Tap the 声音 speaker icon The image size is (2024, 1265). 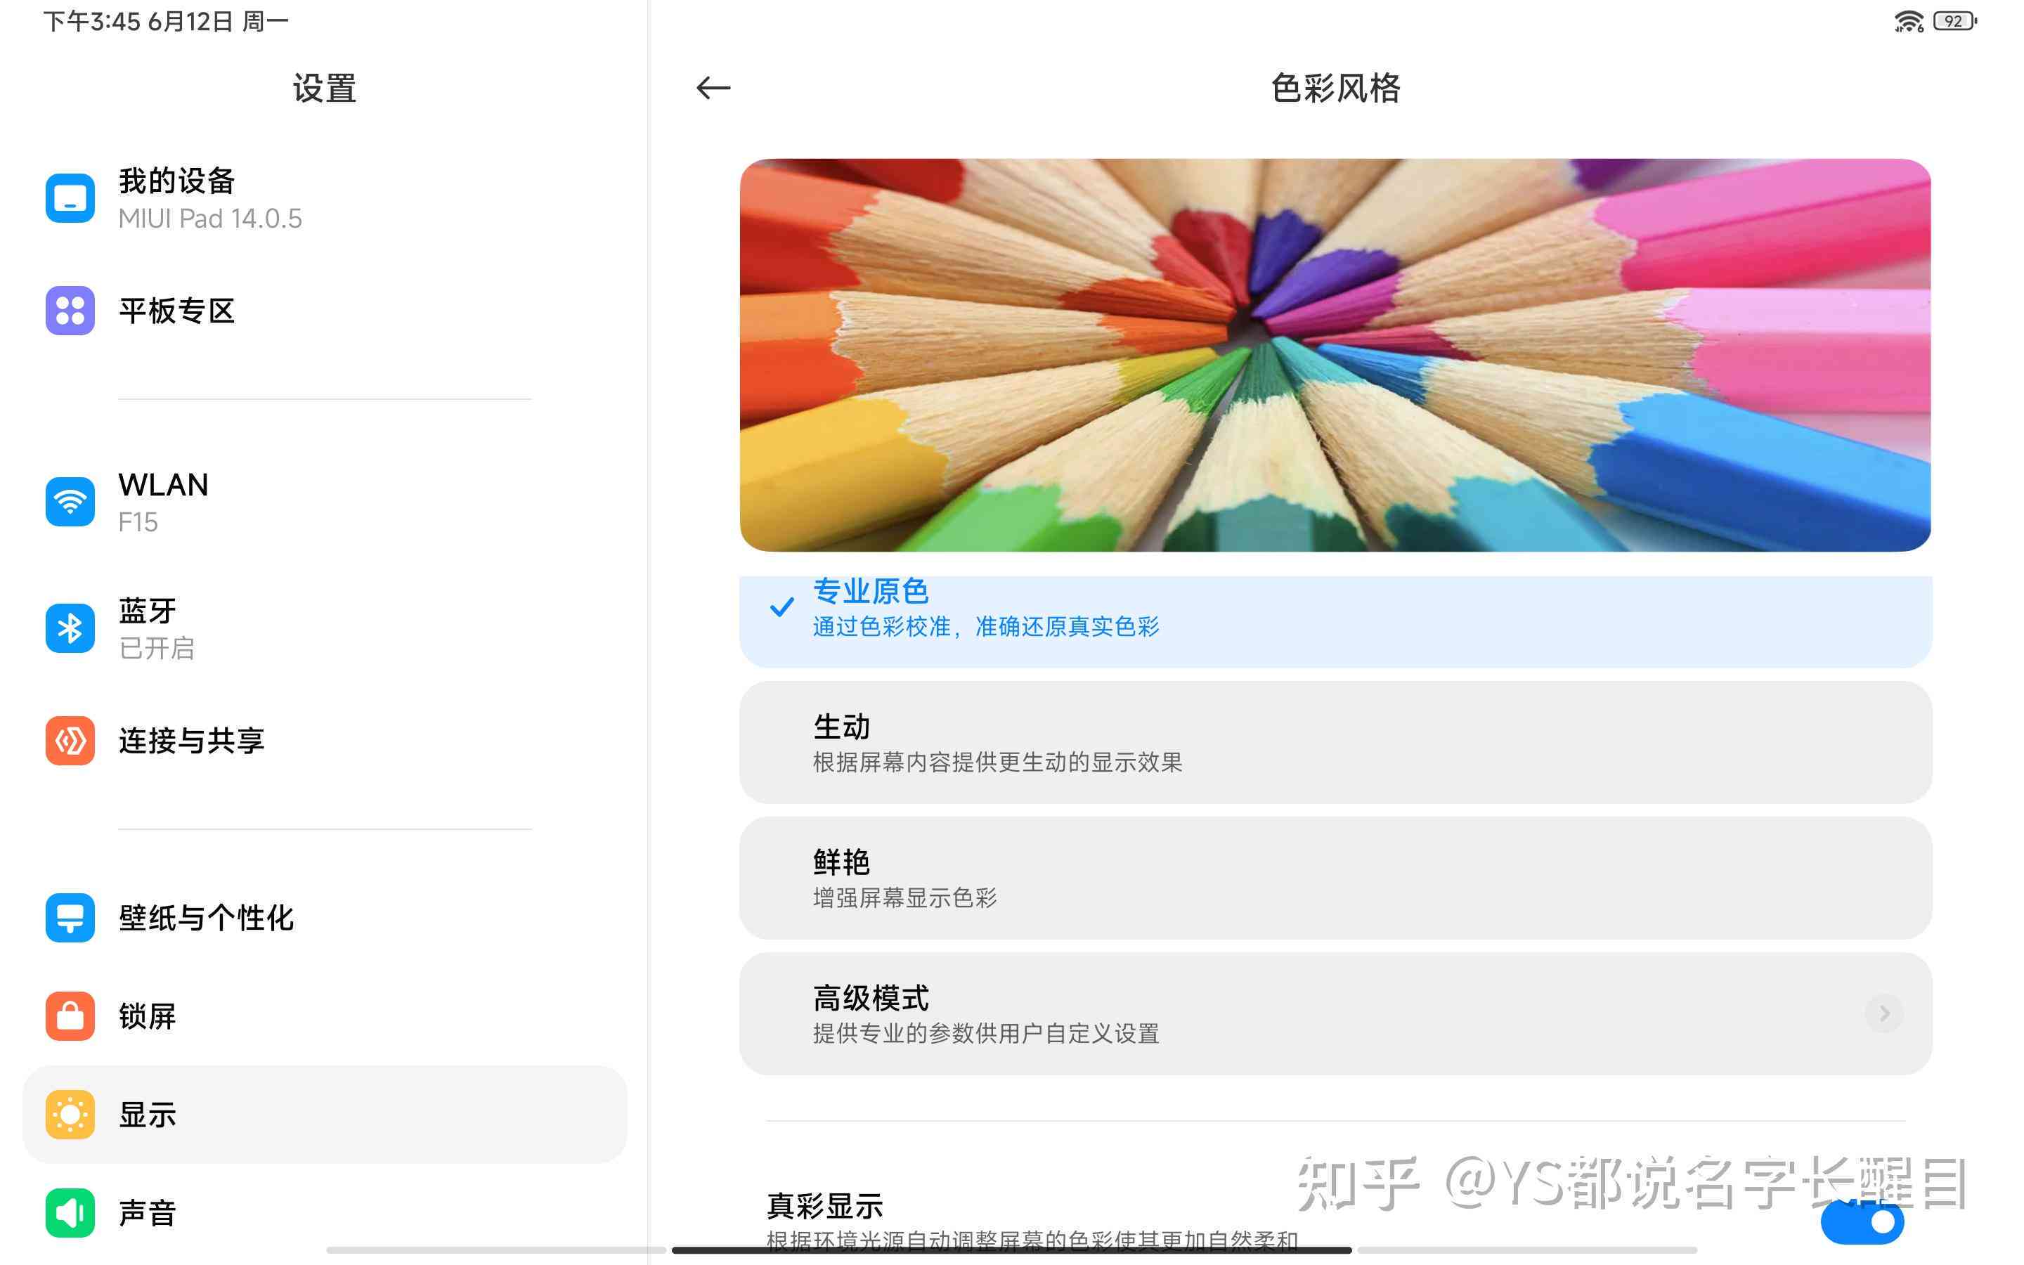point(70,1212)
